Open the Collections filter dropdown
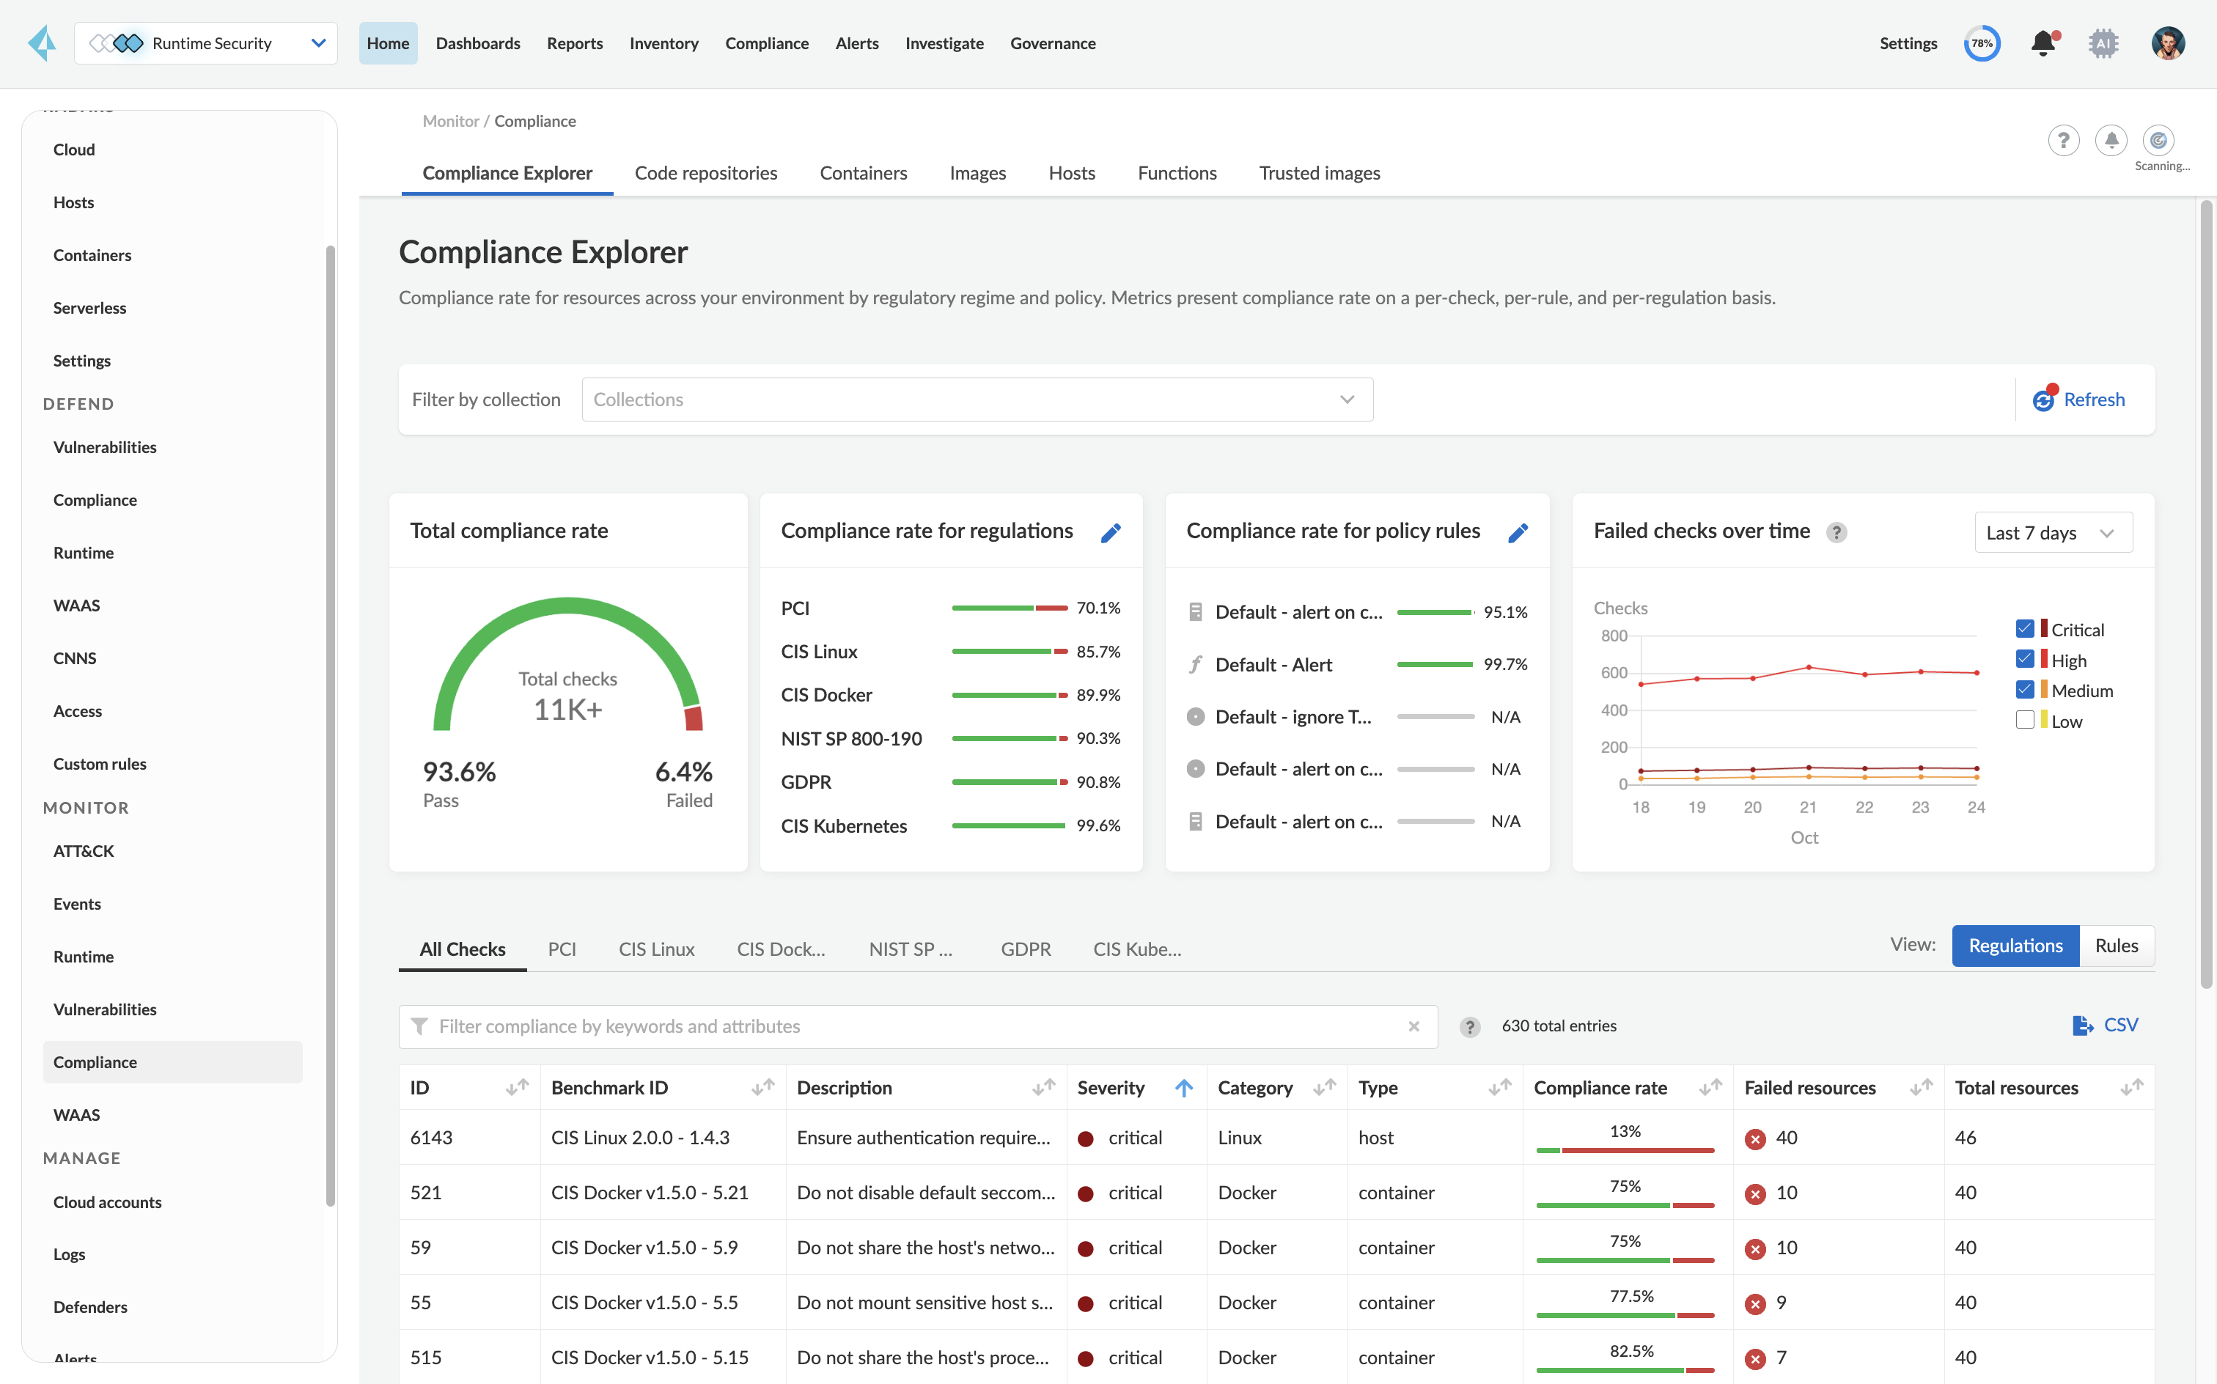Viewport: 2217px width, 1384px height. point(977,400)
